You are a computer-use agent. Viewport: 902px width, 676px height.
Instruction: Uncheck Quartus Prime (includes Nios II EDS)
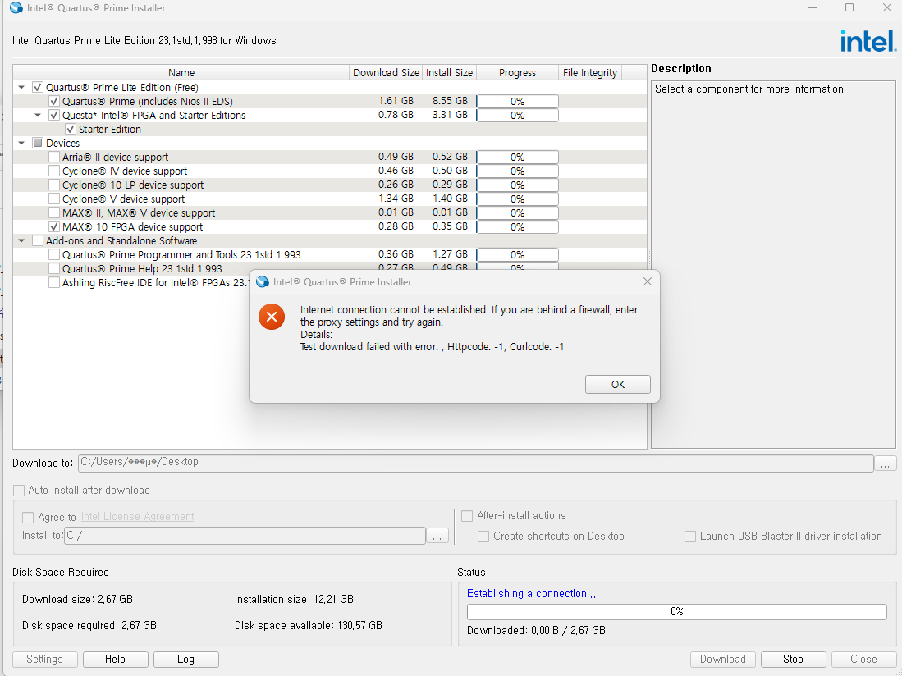(54, 101)
